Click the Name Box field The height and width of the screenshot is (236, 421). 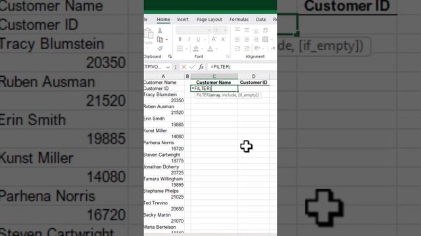155,67
